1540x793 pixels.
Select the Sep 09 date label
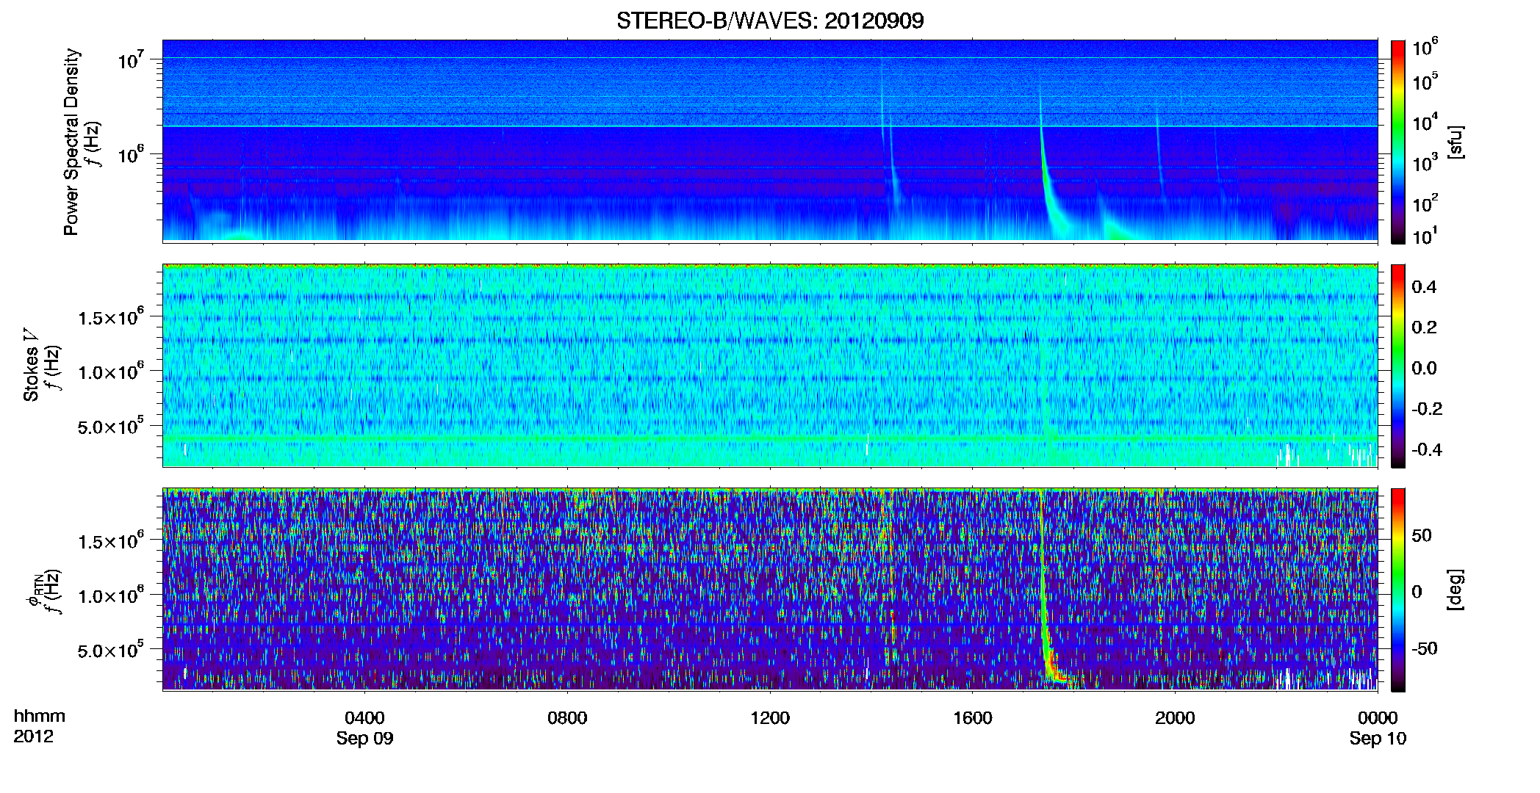(x=364, y=738)
